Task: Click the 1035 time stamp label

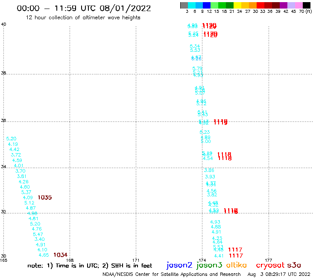Action: [45, 198]
